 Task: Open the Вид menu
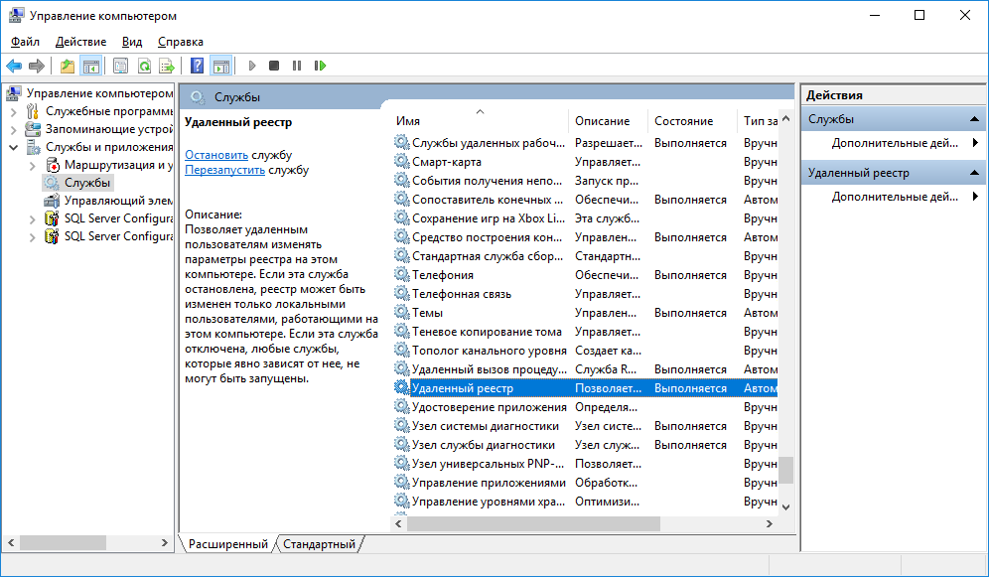pos(132,42)
